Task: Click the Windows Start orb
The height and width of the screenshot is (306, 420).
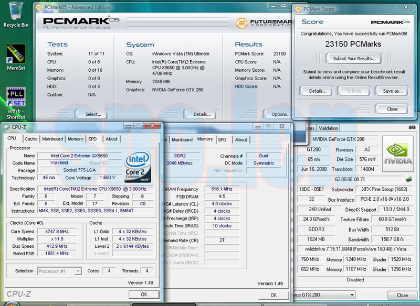Action: pyautogui.click(x=11, y=303)
